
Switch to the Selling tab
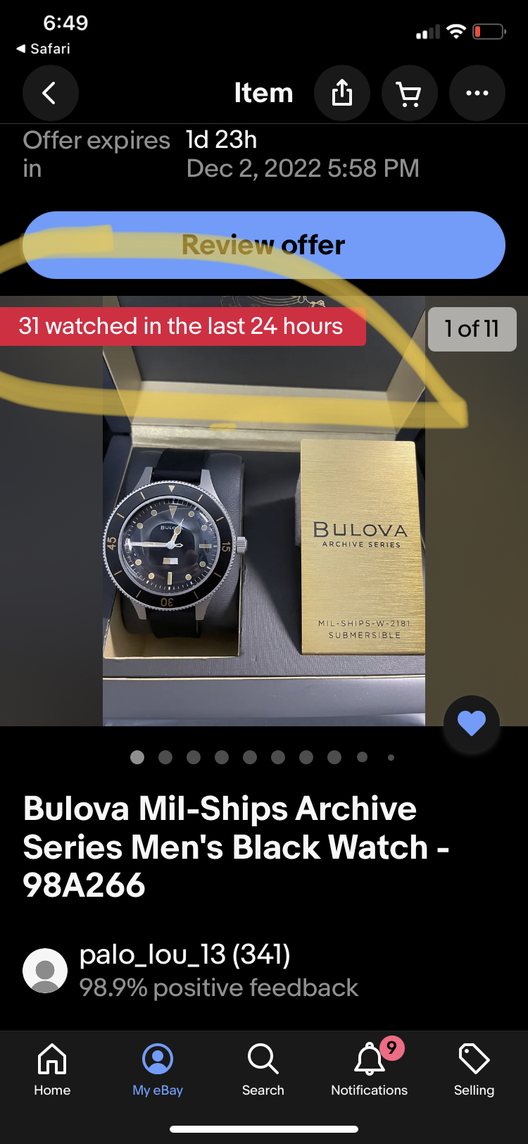(x=474, y=1069)
